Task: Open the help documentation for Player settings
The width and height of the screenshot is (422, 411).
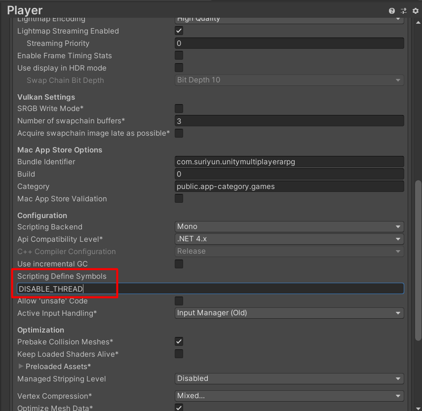Action: click(391, 10)
